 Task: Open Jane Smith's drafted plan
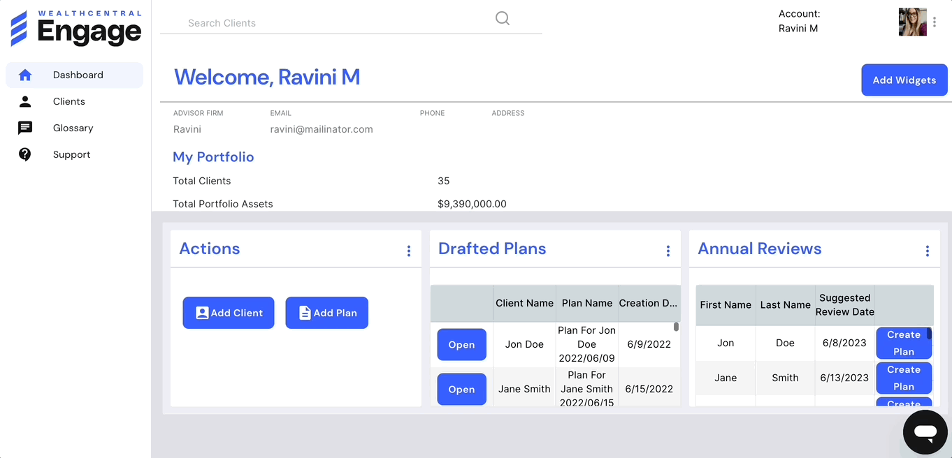pyautogui.click(x=462, y=390)
